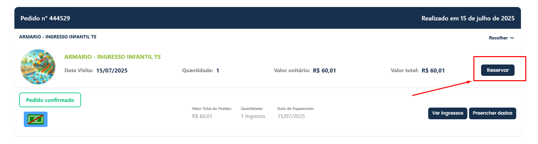Click the Data Visita 15/07/2025 value
This screenshot has height=144, width=538.
(111, 70)
